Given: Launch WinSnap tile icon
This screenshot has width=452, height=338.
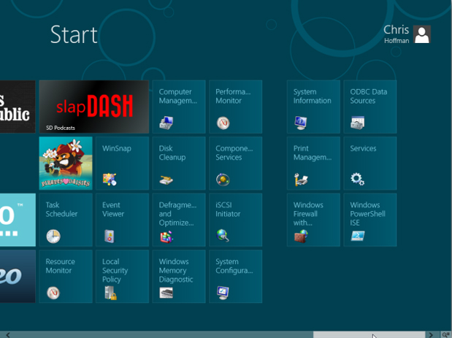Looking at the screenshot, I should tap(110, 180).
